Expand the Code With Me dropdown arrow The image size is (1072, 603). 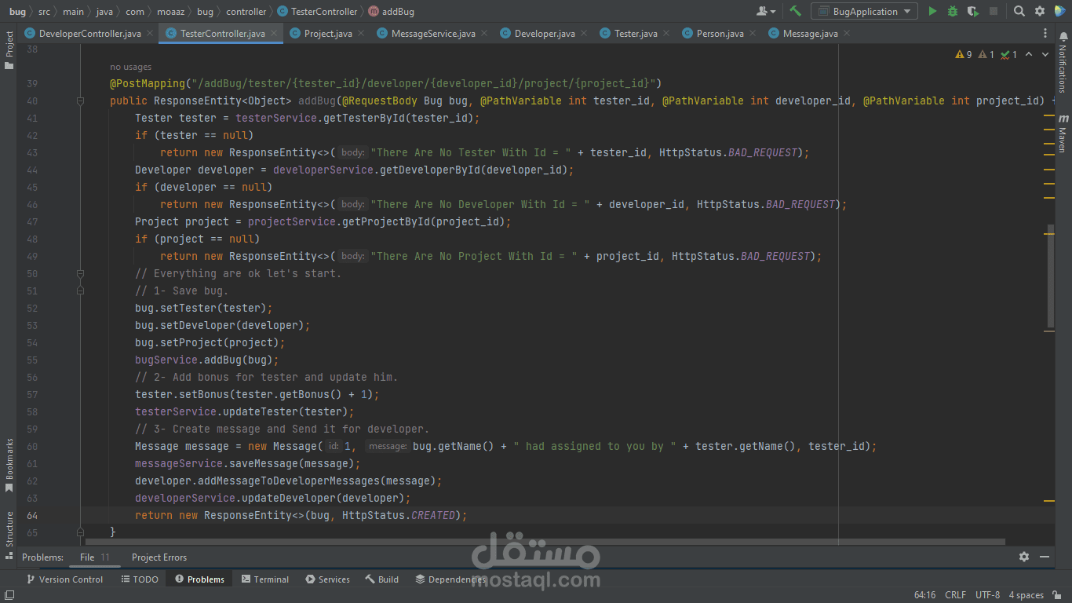tap(774, 12)
